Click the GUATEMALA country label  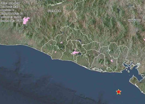pyautogui.click(x=54, y=11)
